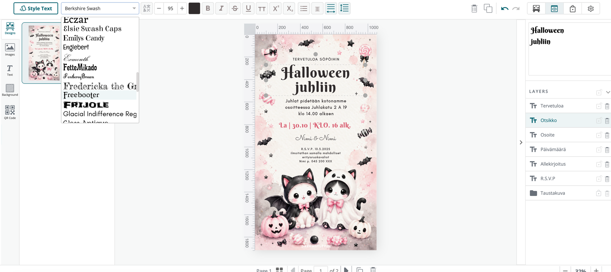The height and width of the screenshot is (272, 611).
Task: Open letter spacing control
Action: [x=331, y=8]
